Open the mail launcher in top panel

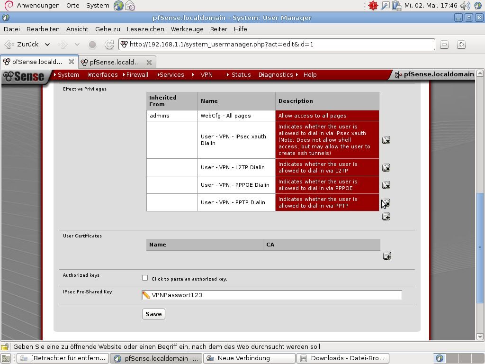pyautogui.click(x=130, y=6)
